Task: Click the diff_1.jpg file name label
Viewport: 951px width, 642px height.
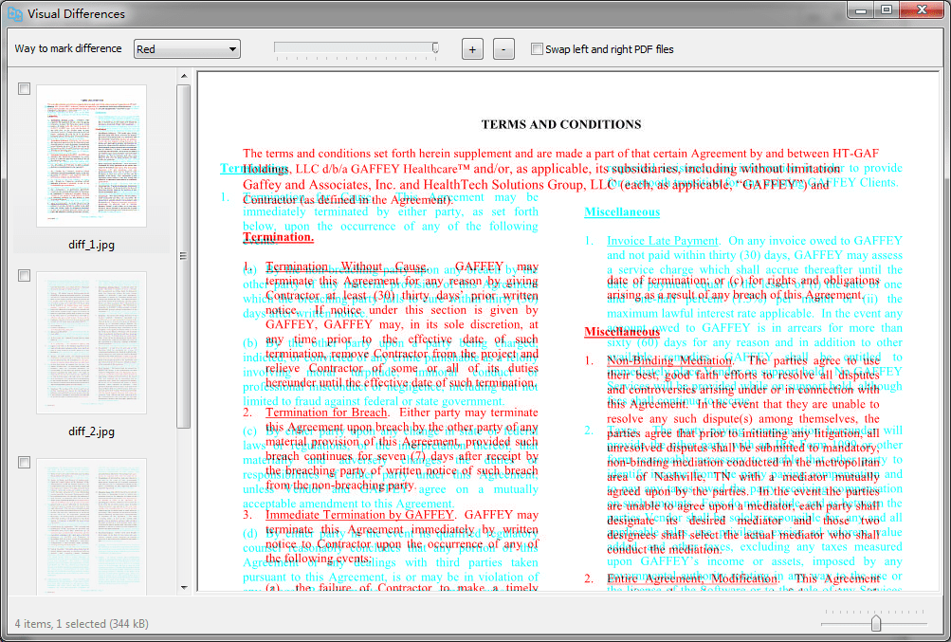Action: [x=92, y=246]
